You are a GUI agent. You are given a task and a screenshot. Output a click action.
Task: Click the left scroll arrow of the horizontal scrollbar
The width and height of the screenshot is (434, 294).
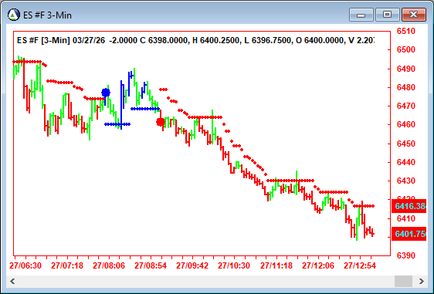[x=12, y=282]
